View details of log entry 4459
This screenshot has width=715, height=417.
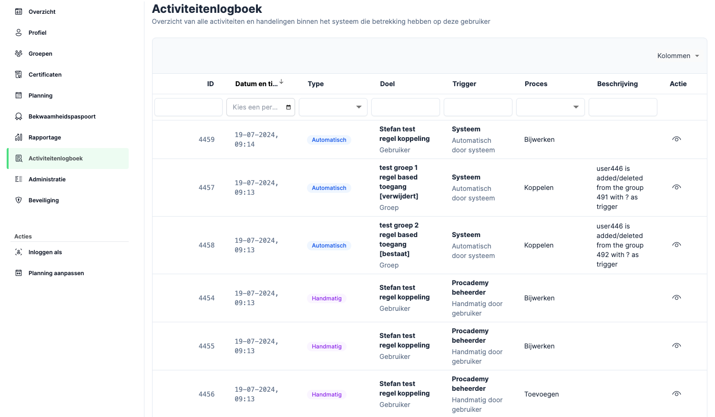pos(676,139)
